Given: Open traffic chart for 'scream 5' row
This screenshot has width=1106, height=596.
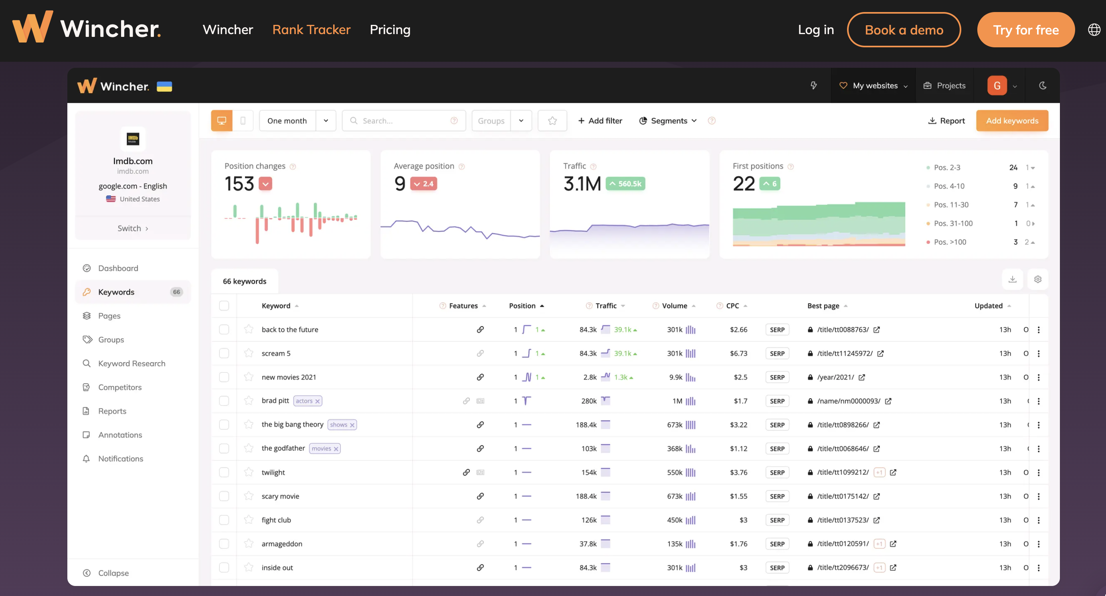Looking at the screenshot, I should 605,353.
